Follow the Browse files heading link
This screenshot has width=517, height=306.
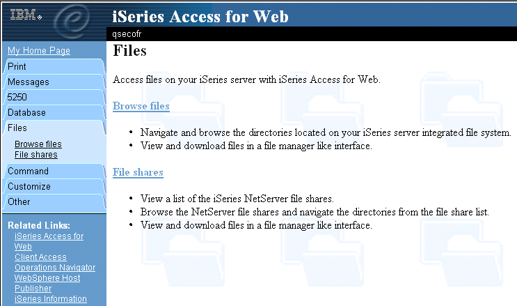(141, 106)
